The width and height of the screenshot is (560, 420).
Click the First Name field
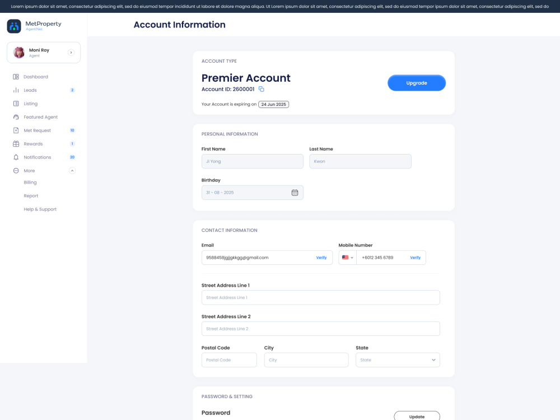253,161
